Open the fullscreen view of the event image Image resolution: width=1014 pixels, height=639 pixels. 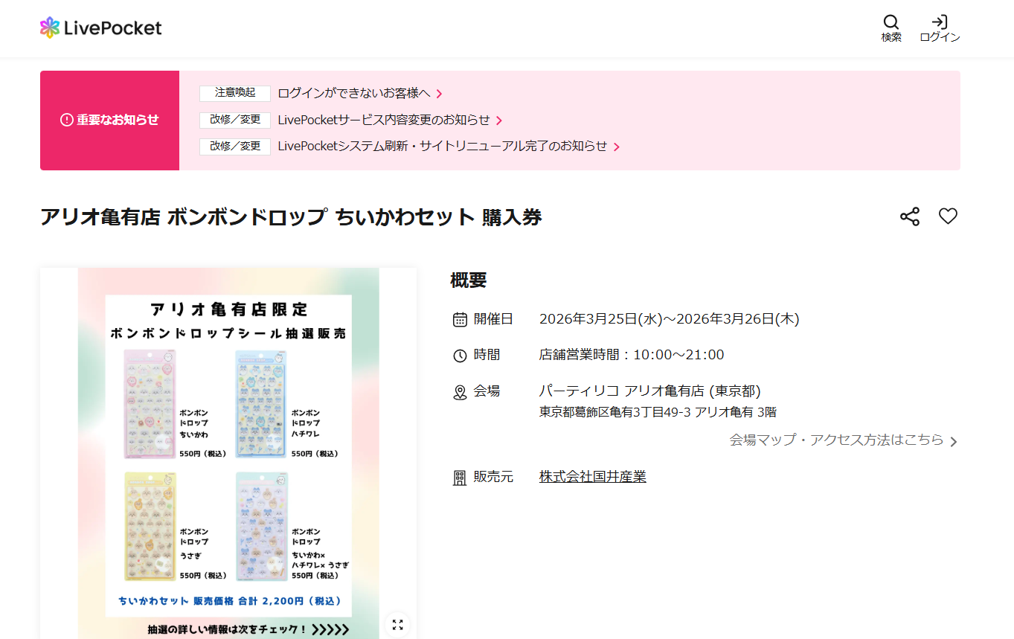(x=397, y=624)
